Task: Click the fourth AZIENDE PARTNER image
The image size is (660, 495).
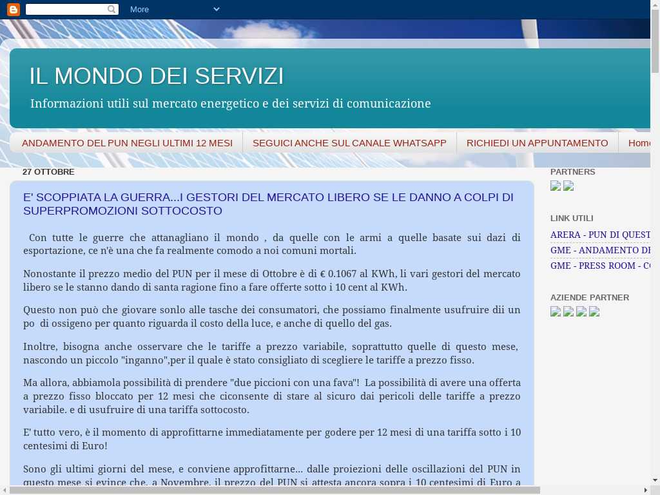Action: [594, 312]
